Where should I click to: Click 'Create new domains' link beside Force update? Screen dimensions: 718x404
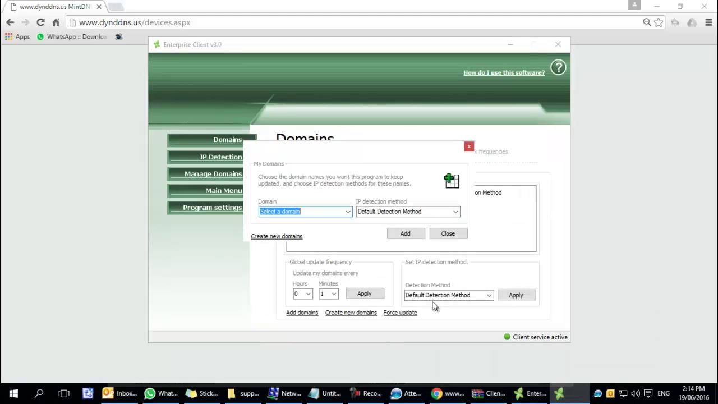point(351,313)
